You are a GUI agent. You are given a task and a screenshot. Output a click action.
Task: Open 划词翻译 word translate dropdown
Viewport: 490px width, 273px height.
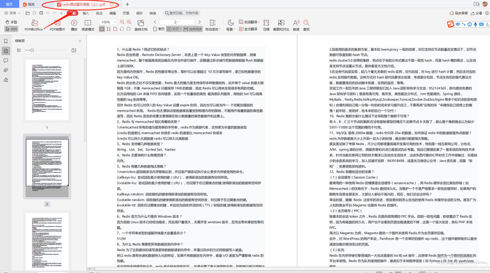[249, 22]
